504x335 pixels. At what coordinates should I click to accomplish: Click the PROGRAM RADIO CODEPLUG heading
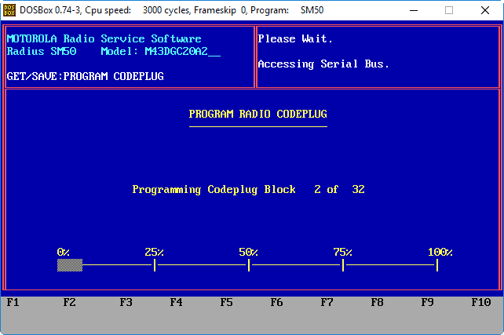pyautogui.click(x=257, y=115)
